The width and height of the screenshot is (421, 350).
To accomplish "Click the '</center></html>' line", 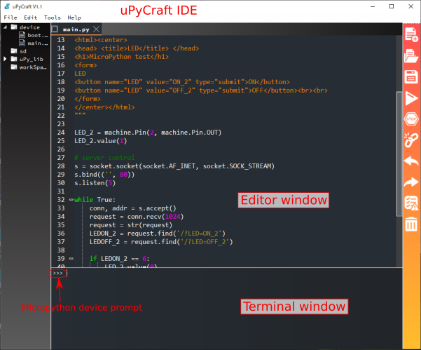I will [104, 107].
